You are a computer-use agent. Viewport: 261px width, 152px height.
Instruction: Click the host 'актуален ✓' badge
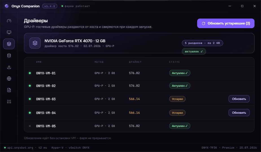point(194,52)
